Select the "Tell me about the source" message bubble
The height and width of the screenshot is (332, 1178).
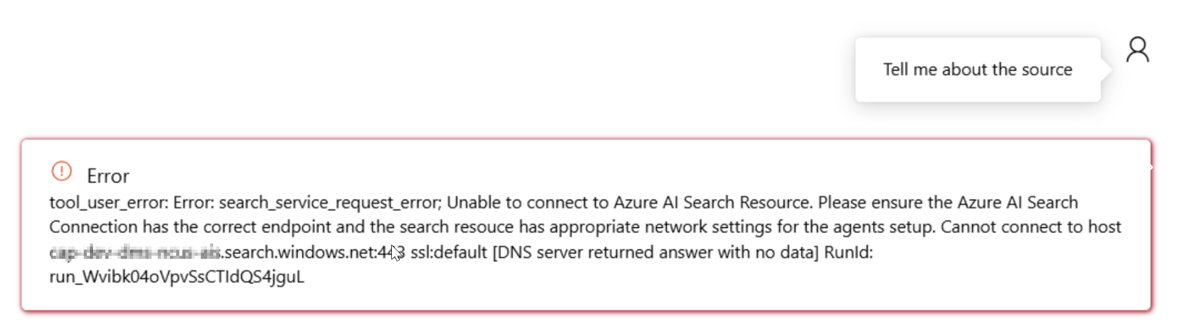(977, 69)
